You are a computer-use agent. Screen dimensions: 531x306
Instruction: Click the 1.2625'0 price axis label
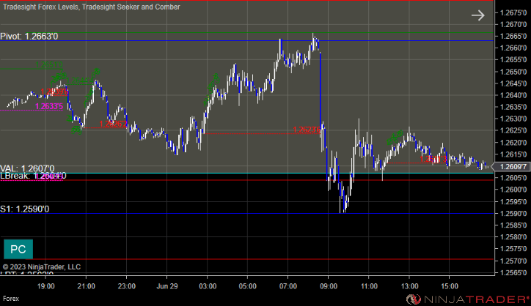pyautogui.click(x=513, y=130)
